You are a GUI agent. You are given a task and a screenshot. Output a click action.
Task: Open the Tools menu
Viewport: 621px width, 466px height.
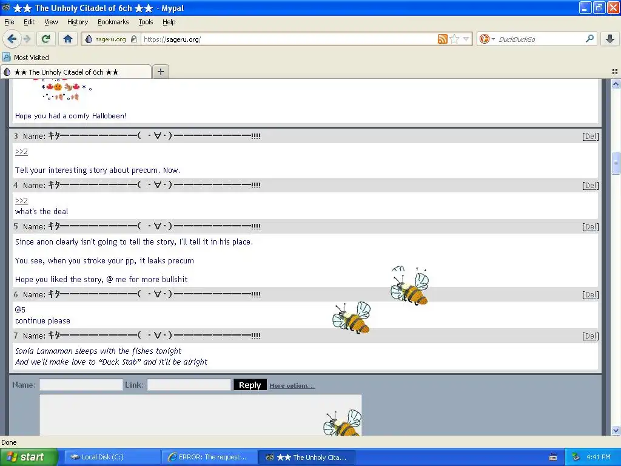(x=146, y=22)
